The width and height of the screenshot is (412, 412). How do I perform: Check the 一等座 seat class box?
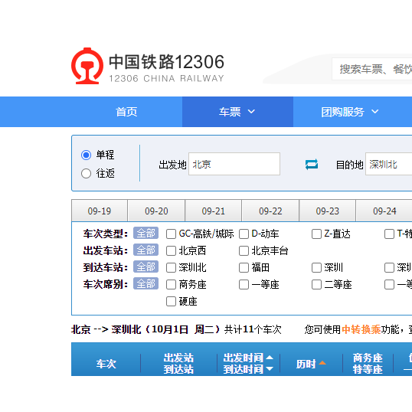pyautogui.click(x=244, y=285)
